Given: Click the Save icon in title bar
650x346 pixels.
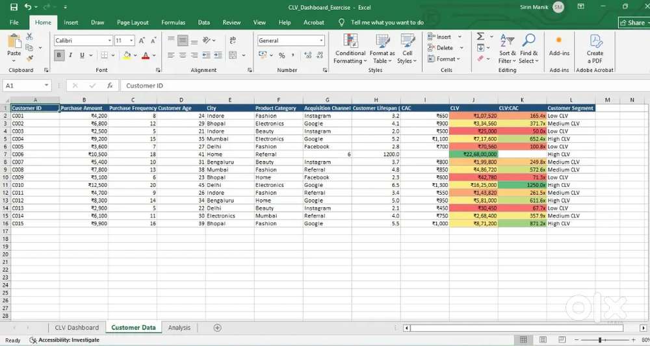Looking at the screenshot, I should (x=14, y=7).
